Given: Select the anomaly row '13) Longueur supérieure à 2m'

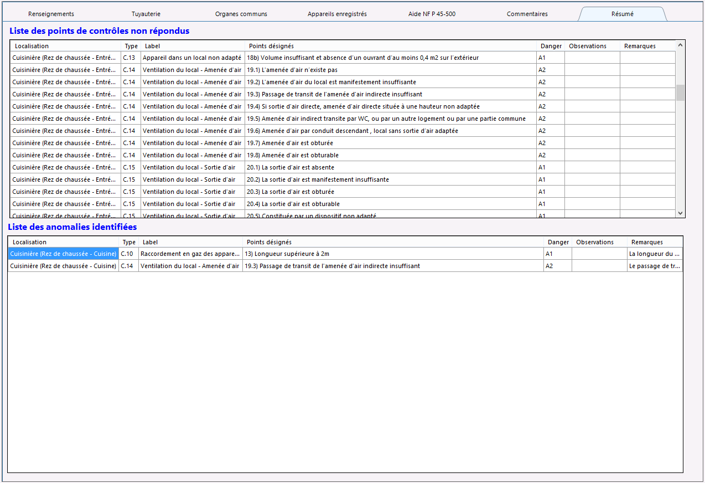Looking at the screenshot, I should click(x=345, y=254).
